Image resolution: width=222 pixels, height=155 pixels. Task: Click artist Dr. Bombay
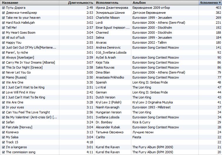pyautogui.click(x=104, y=122)
